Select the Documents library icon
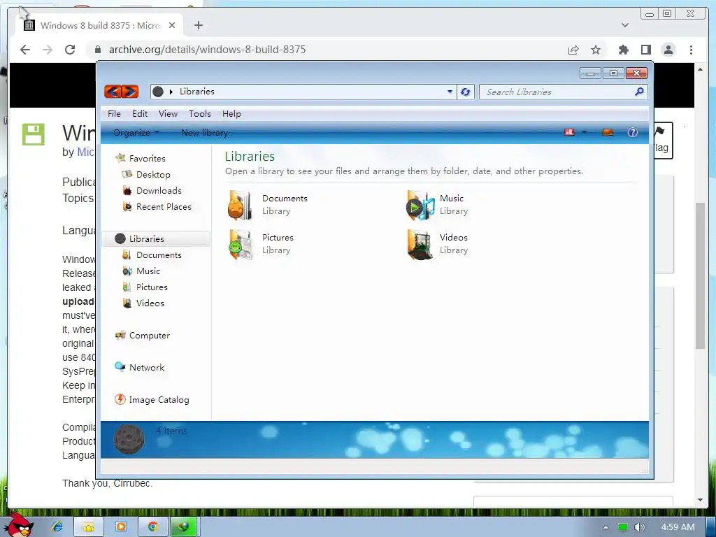Image resolution: width=716 pixels, height=537 pixels. click(x=241, y=205)
